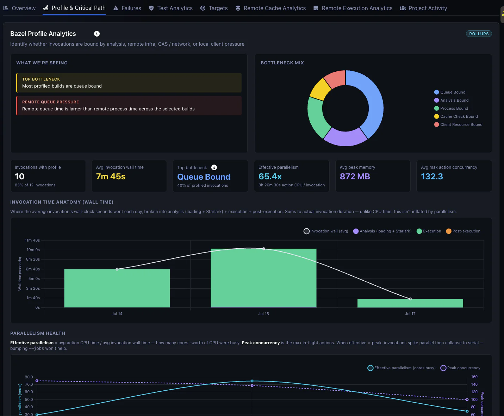
Task: Switch to Project Activity tab
Action: (x=423, y=8)
